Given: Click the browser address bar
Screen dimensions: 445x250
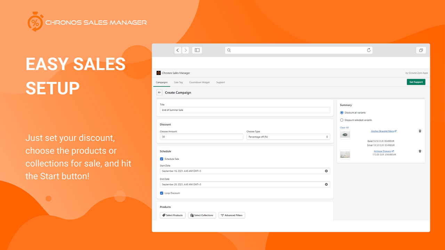Looking at the screenshot, I should click(299, 50).
